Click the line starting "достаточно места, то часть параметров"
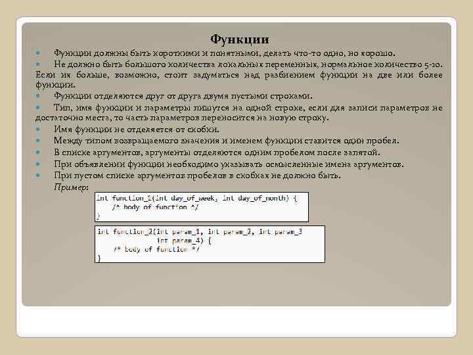473x355 pixels. point(182,118)
